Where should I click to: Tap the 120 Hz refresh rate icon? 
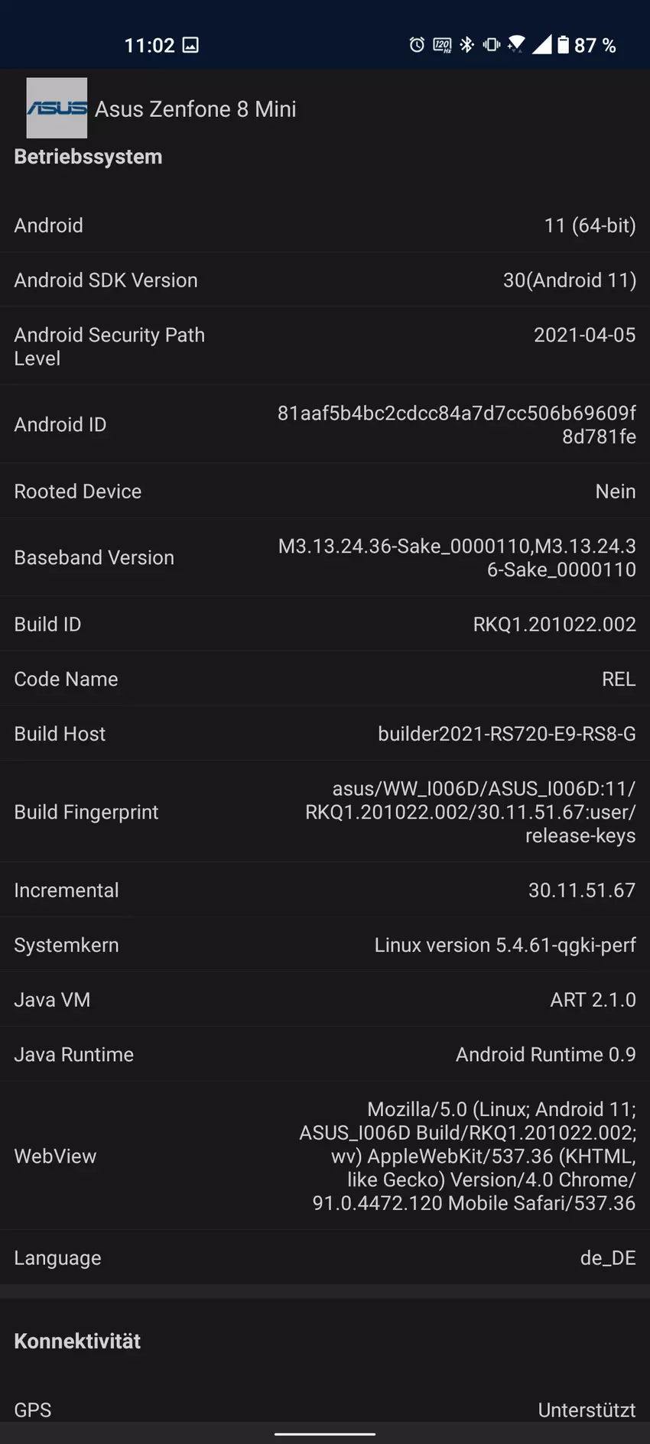pyautogui.click(x=442, y=45)
